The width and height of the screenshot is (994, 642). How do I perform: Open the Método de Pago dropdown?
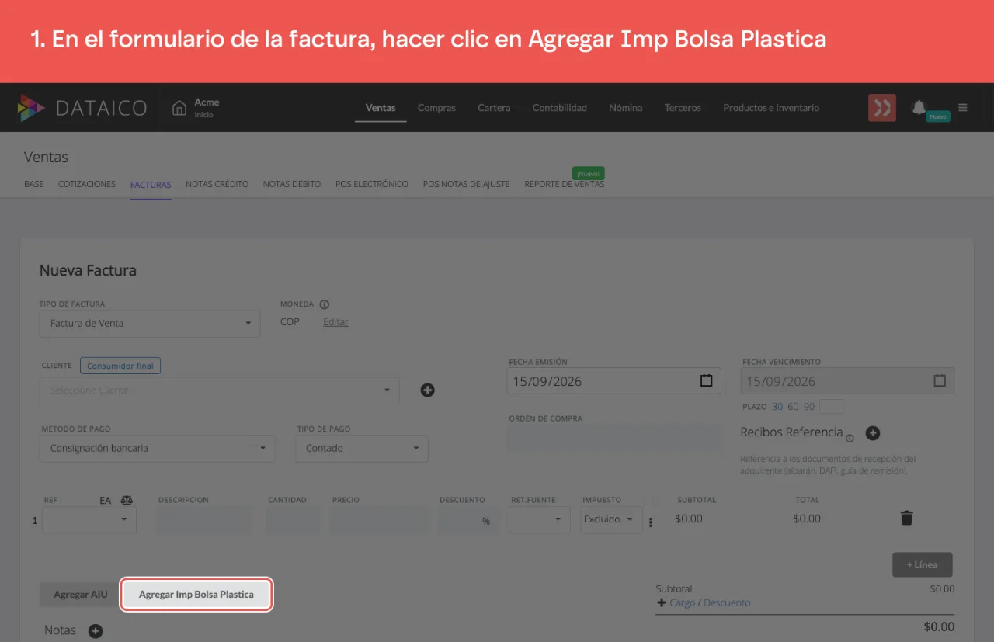157,448
